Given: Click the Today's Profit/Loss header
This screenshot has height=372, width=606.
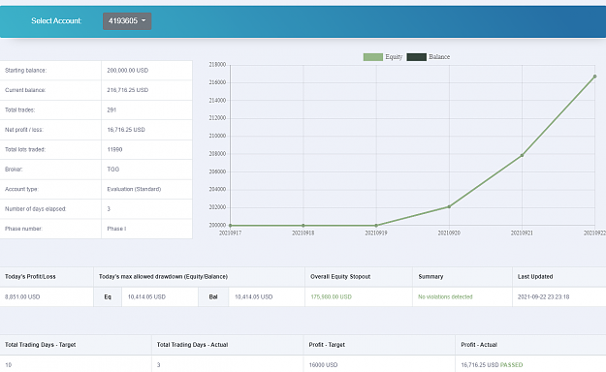Looking at the screenshot, I should [30, 277].
